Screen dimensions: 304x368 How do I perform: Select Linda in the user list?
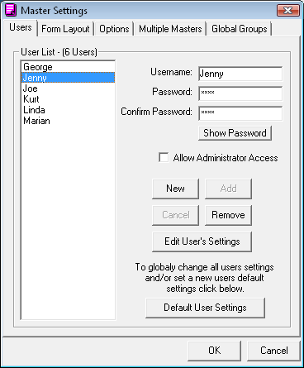coord(68,110)
